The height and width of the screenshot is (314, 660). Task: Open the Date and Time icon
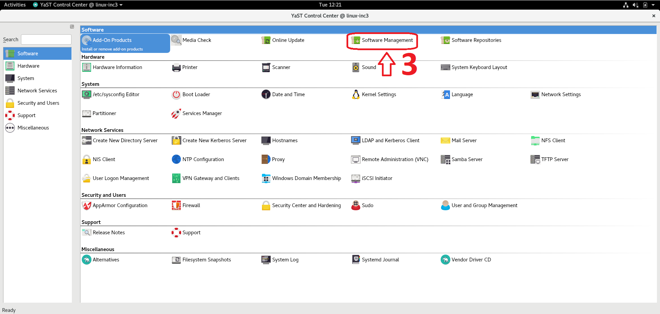coord(266,94)
